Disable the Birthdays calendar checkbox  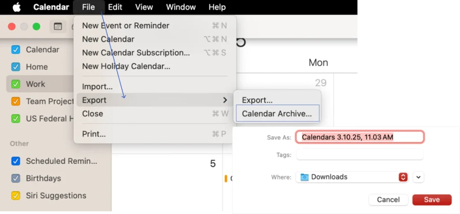tap(16, 179)
